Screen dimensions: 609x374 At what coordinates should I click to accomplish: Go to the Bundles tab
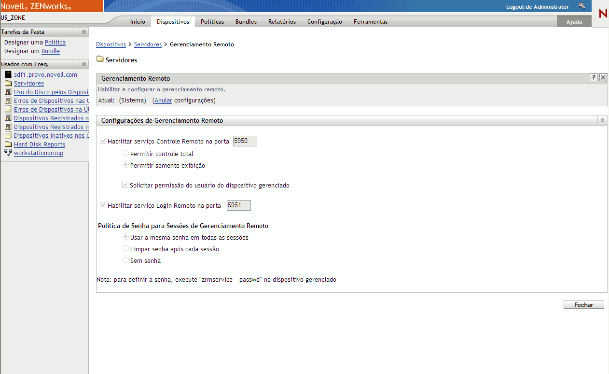click(246, 22)
